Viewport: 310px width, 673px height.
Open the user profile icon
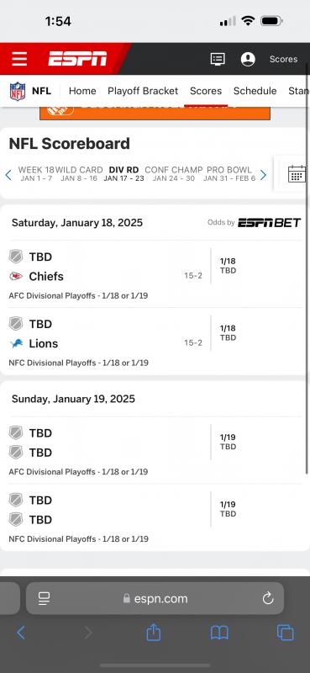click(248, 59)
